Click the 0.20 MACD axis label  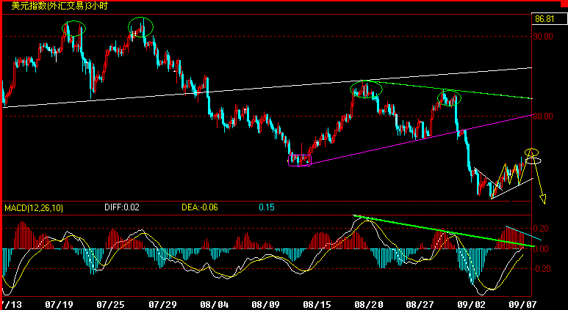point(542,229)
